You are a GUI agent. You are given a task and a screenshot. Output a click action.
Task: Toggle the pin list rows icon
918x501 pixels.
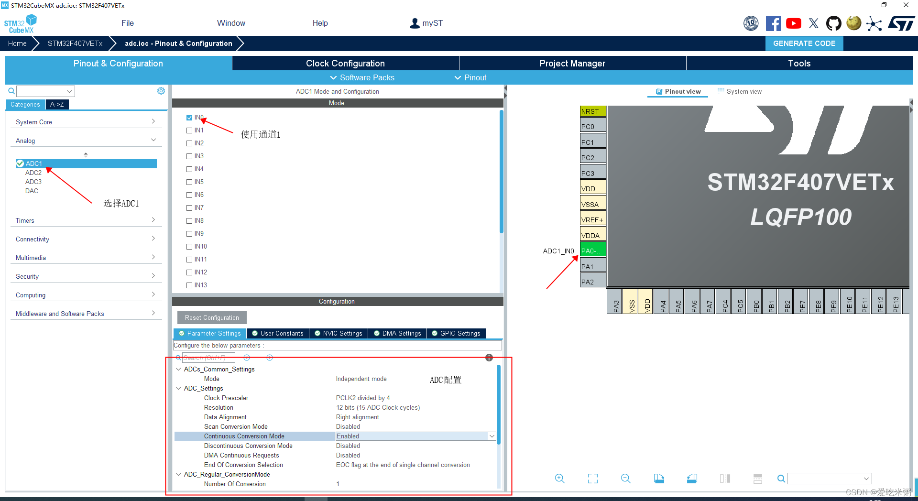758,479
